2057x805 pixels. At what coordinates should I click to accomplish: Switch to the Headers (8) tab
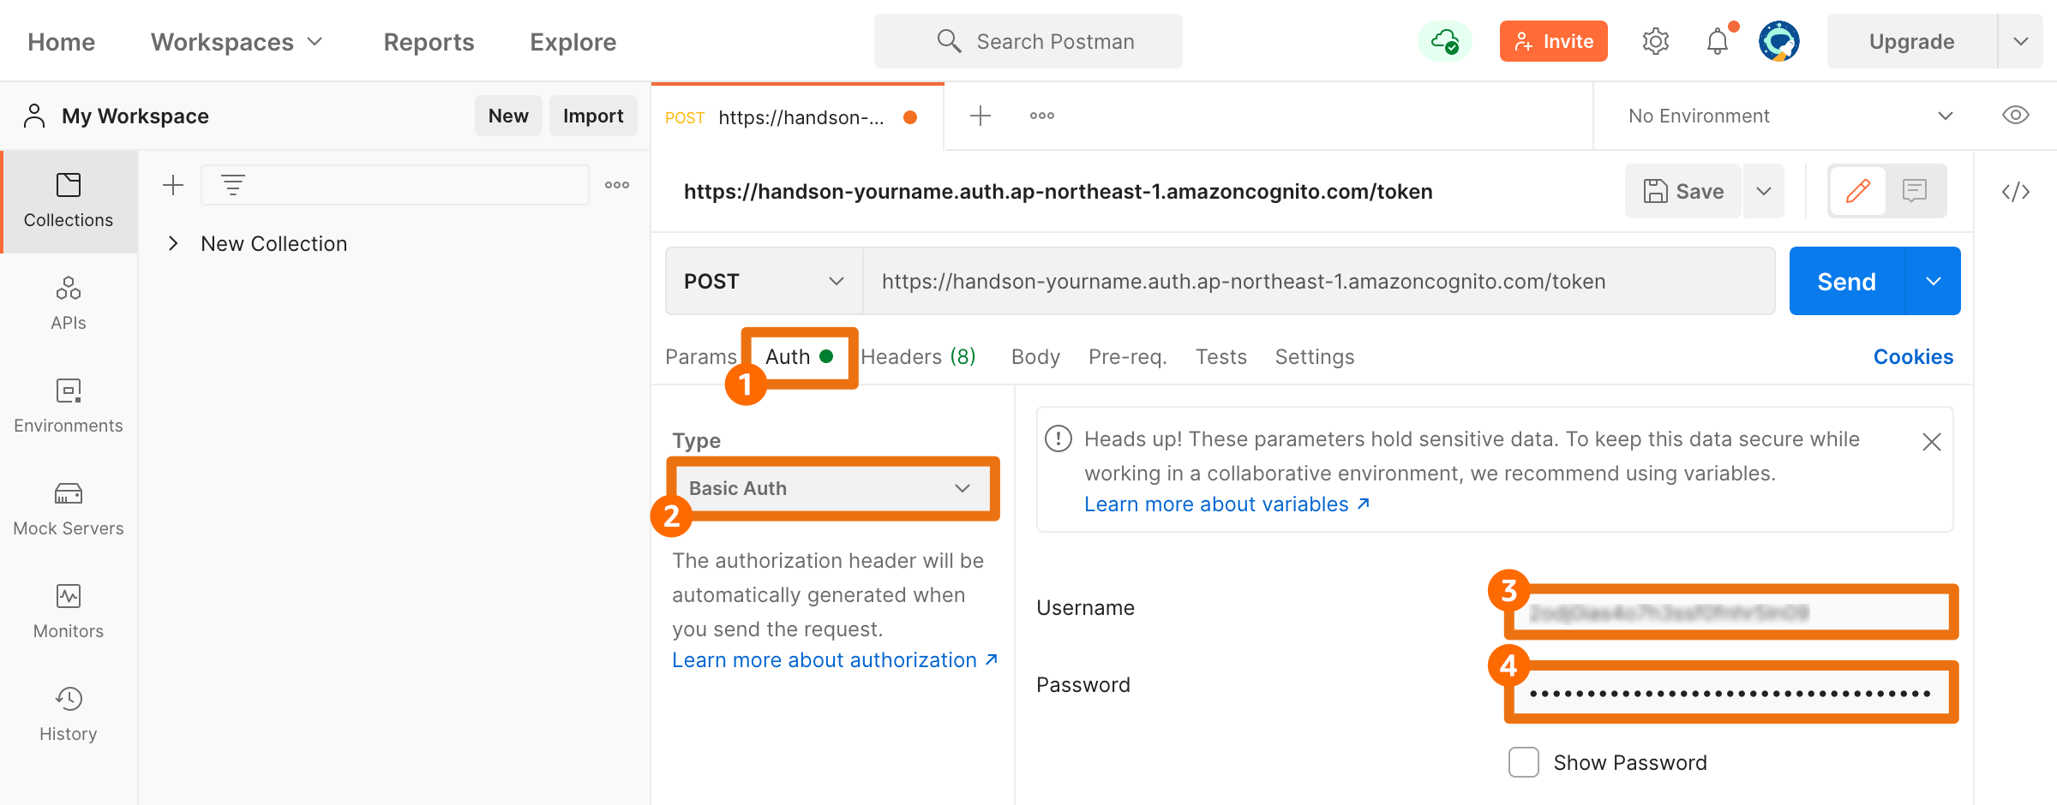[918, 356]
